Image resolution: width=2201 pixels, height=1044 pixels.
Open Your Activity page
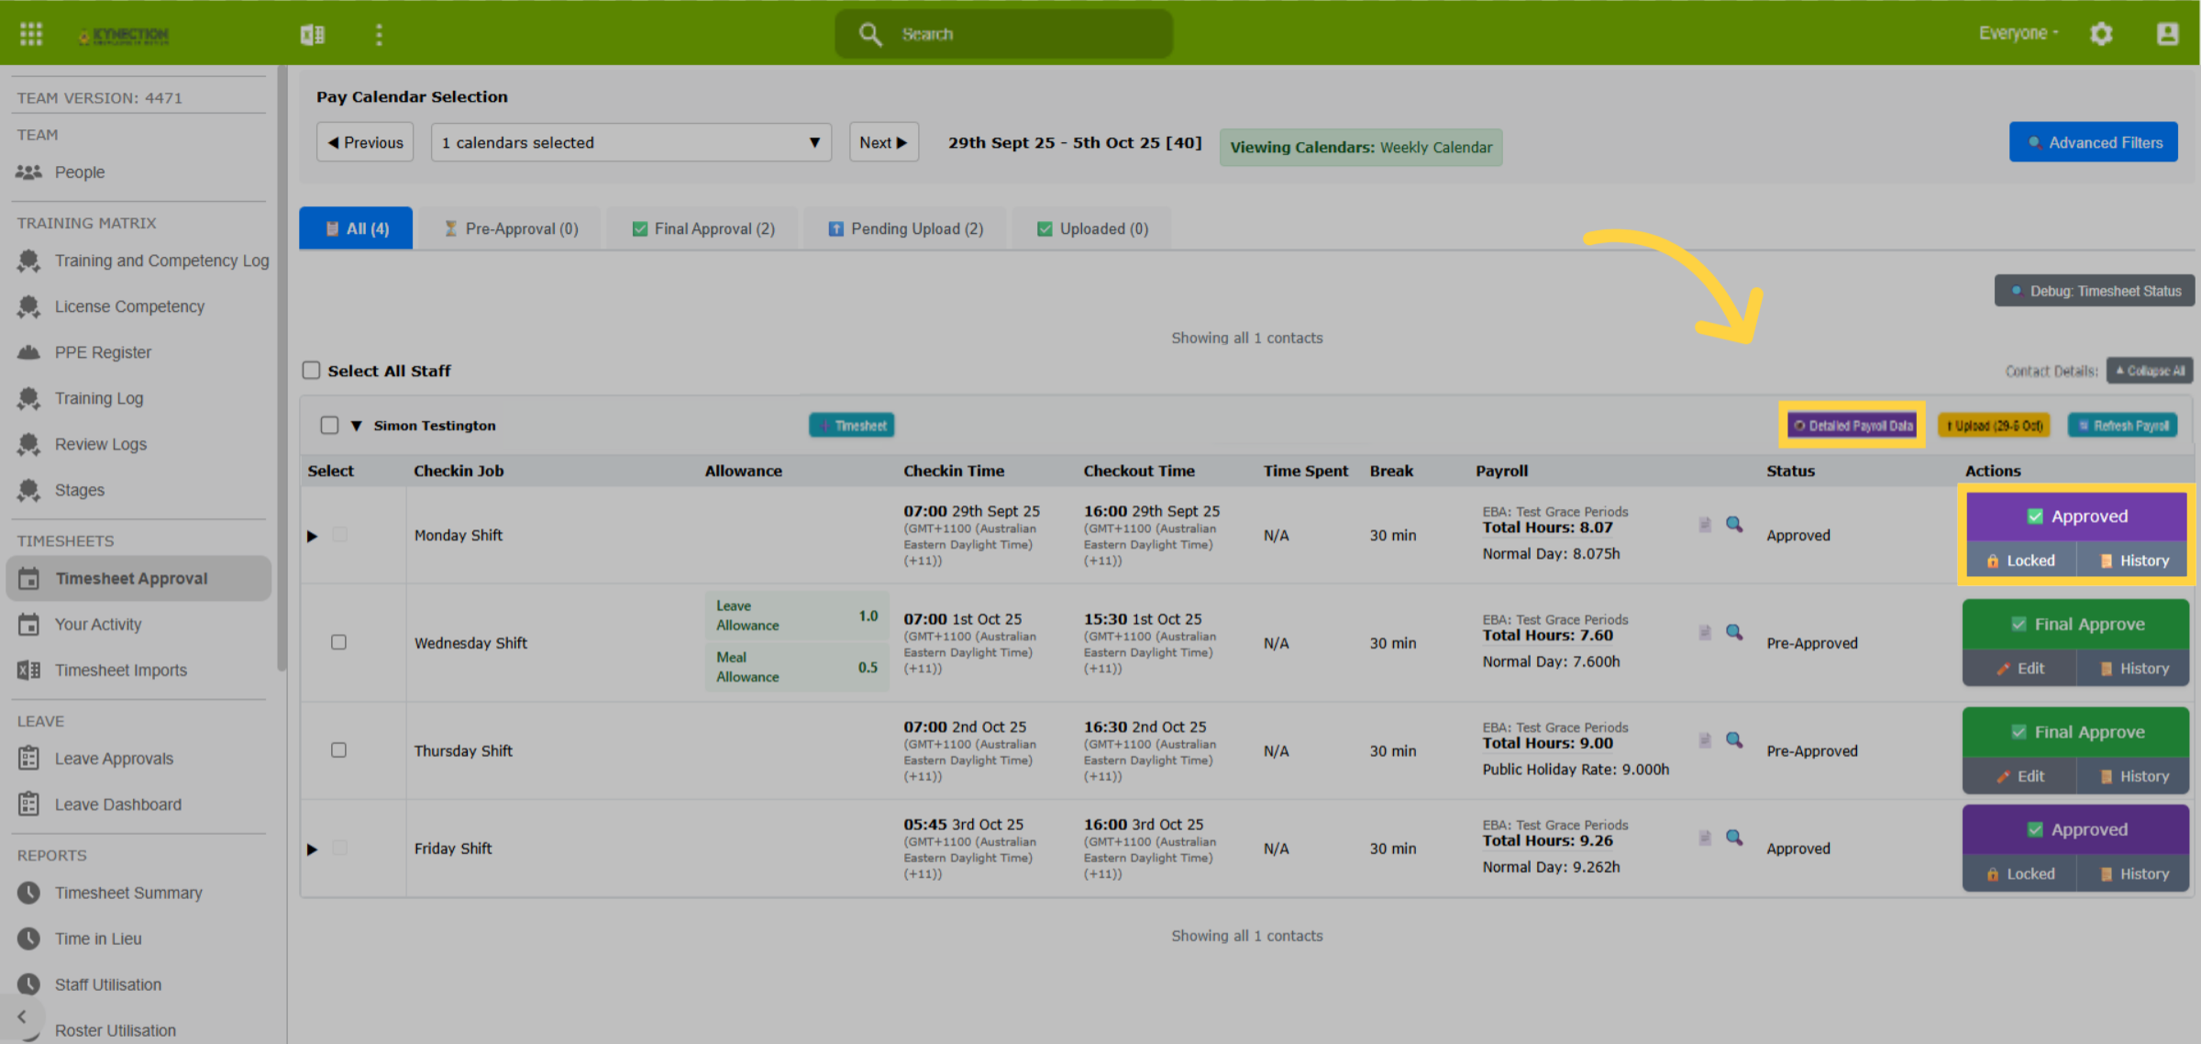click(x=98, y=625)
